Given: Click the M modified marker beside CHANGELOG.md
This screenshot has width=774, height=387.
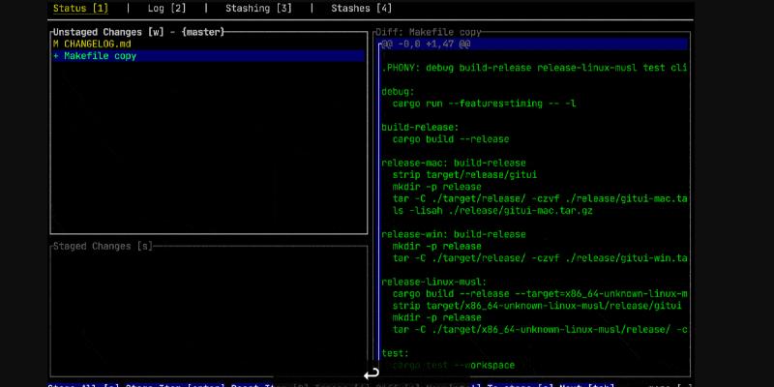Looking at the screenshot, I should coord(56,45).
